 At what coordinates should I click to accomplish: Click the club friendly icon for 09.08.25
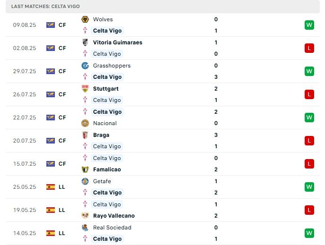(51, 25)
